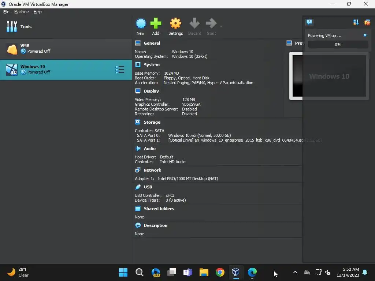
Task: Open the File menu
Action: (x=6, y=12)
